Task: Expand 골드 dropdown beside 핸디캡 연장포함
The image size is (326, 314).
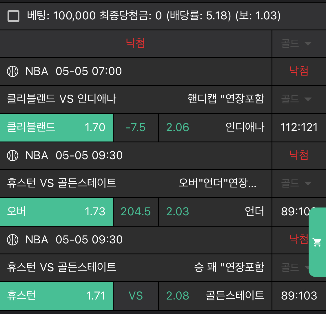Action: [x=296, y=99]
